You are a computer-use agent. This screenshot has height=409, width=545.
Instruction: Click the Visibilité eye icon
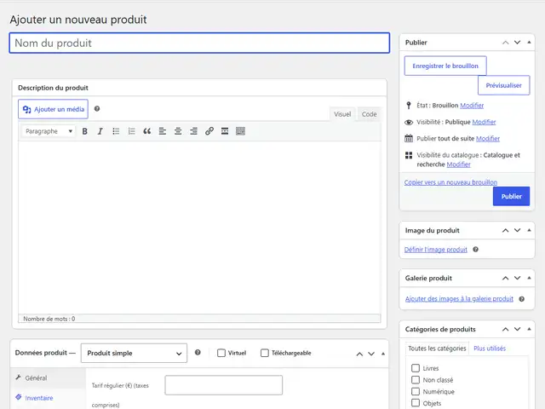[409, 122]
